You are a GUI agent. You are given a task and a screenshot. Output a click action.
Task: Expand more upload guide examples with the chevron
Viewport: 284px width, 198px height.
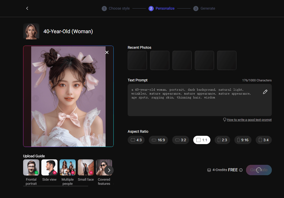[109, 170]
